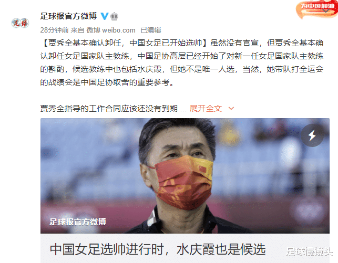Screen dimensions: 338x263
Task: Click the 足球慢镜头 watermark text
Action: [x=310, y=251]
